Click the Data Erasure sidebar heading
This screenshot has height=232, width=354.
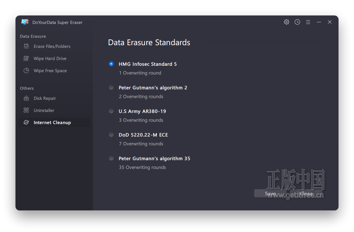click(x=33, y=36)
